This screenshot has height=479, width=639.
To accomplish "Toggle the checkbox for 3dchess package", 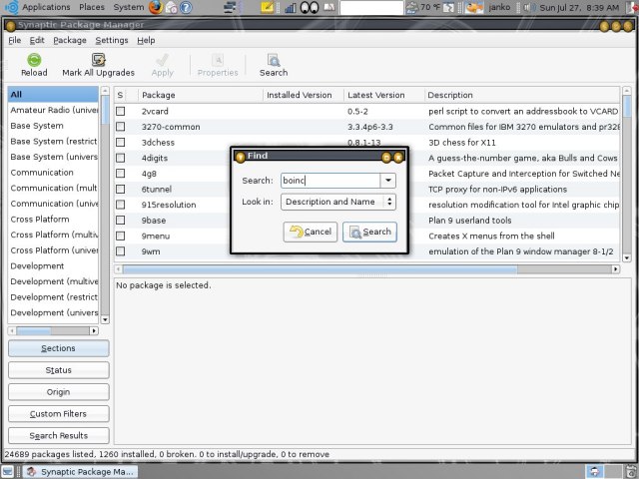I will pyautogui.click(x=120, y=142).
